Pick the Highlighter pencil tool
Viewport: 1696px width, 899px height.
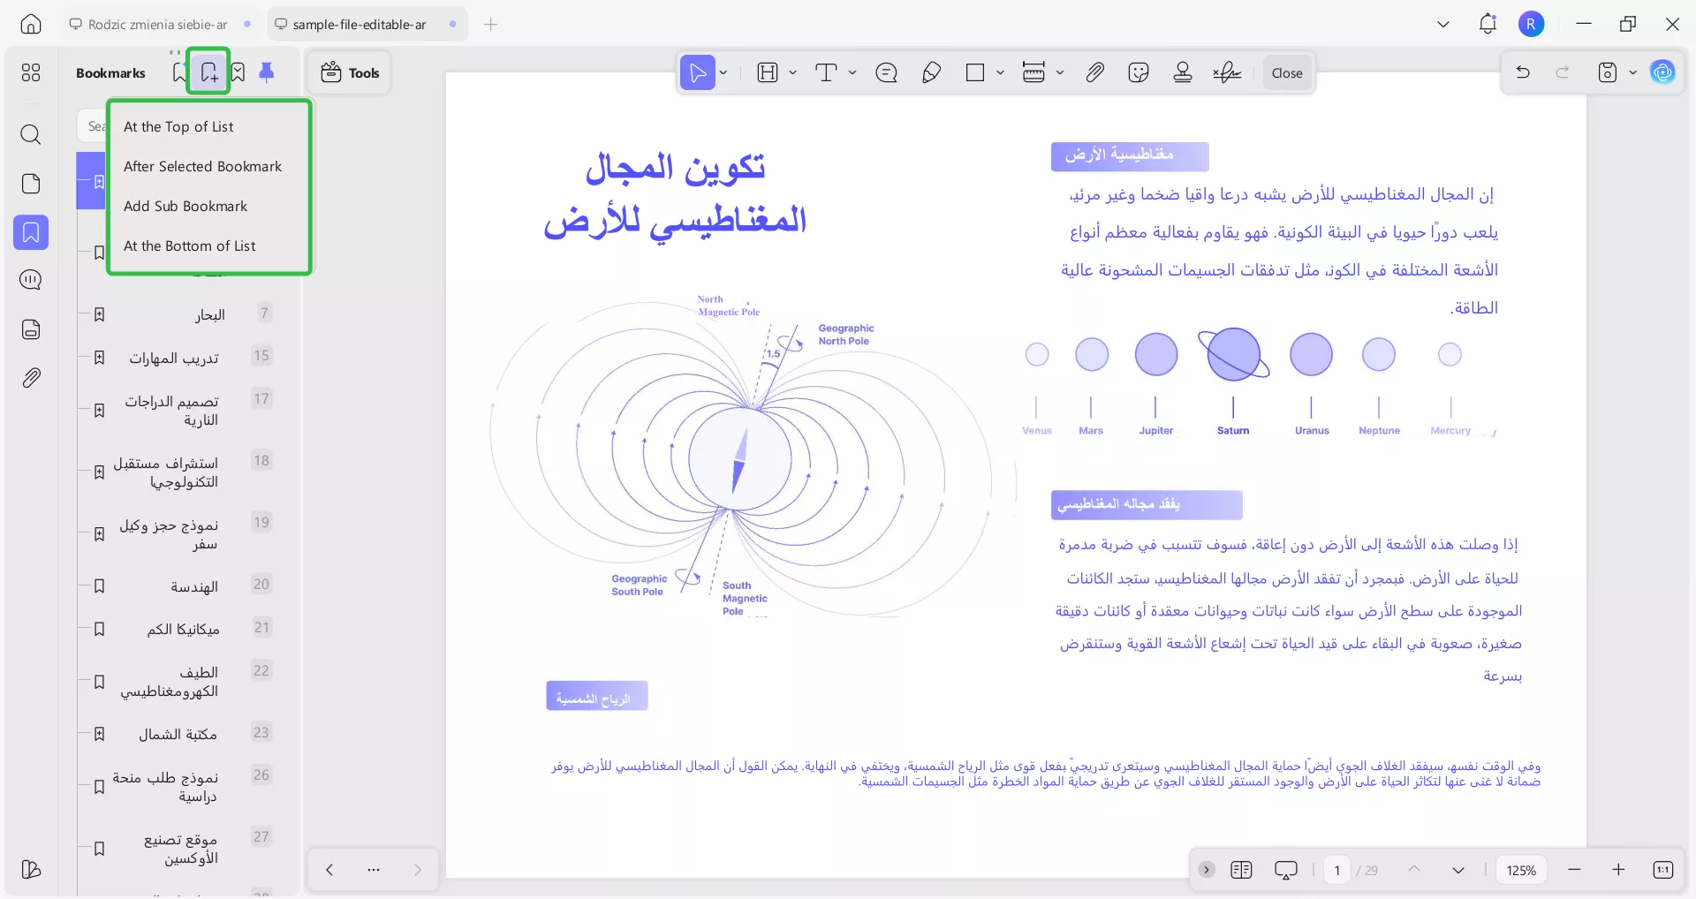932,72
